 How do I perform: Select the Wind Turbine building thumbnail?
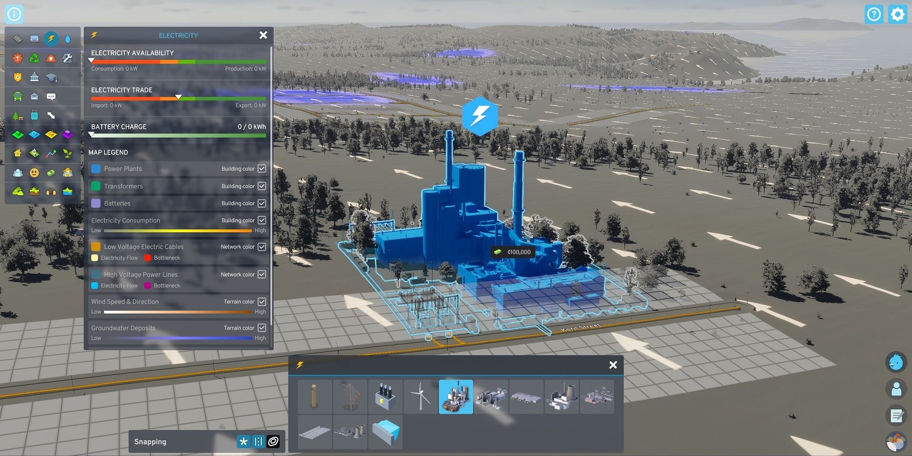click(420, 397)
